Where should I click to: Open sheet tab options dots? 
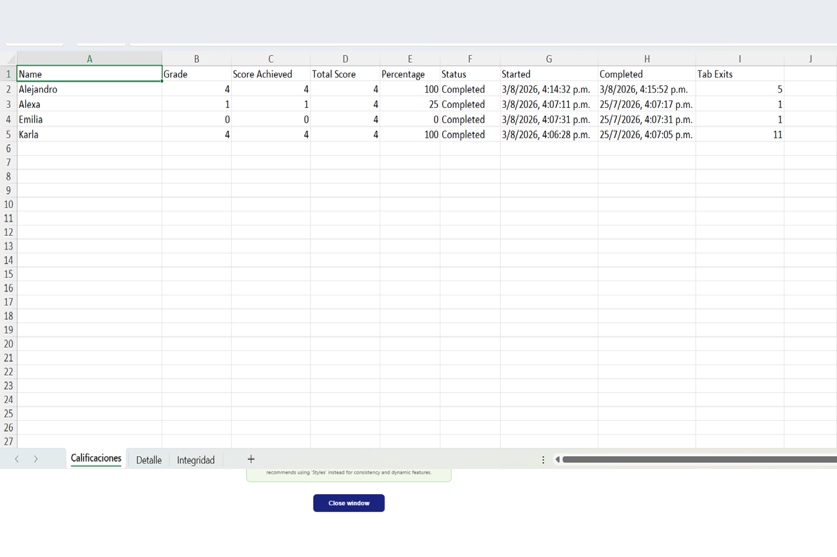[543, 460]
